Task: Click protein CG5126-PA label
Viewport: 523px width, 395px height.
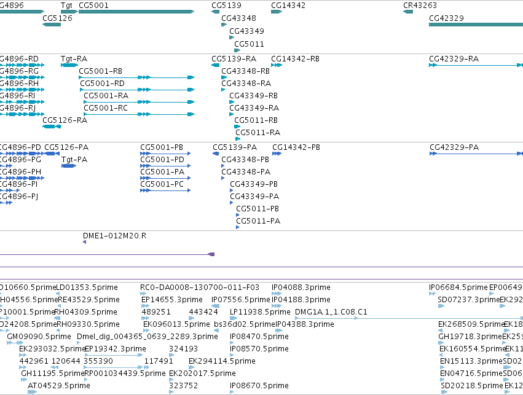Action: pos(66,147)
